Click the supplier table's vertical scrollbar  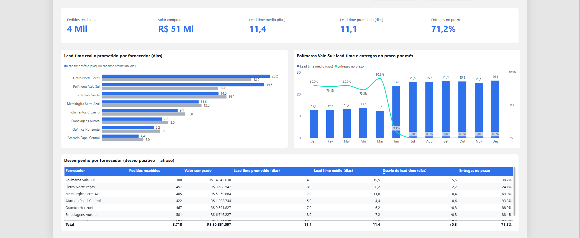point(514,191)
